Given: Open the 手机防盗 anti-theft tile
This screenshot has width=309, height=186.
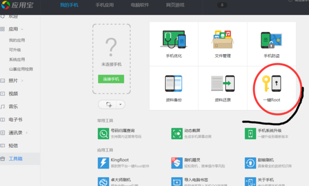Looking at the screenshot, I should pyautogui.click(x=271, y=44).
